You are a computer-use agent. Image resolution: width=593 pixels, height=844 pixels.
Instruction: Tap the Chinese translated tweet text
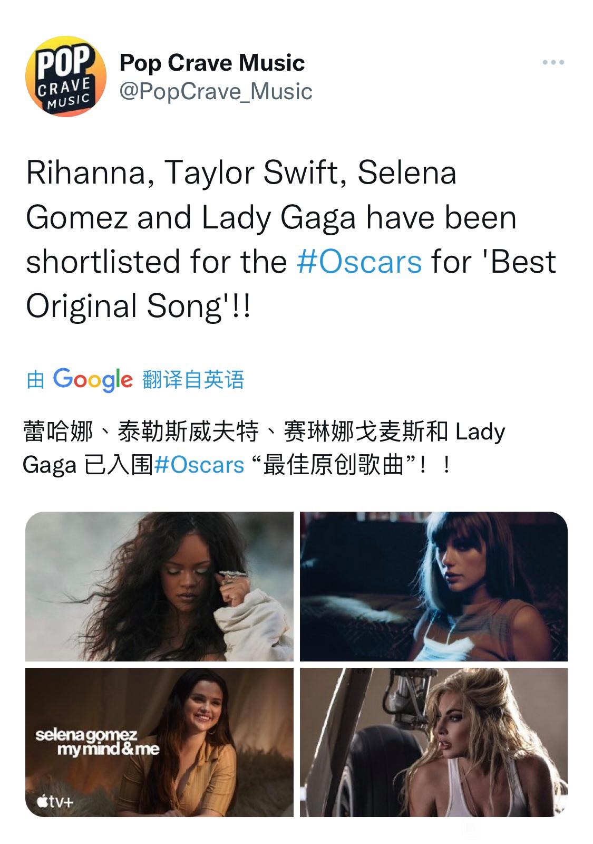(x=264, y=448)
